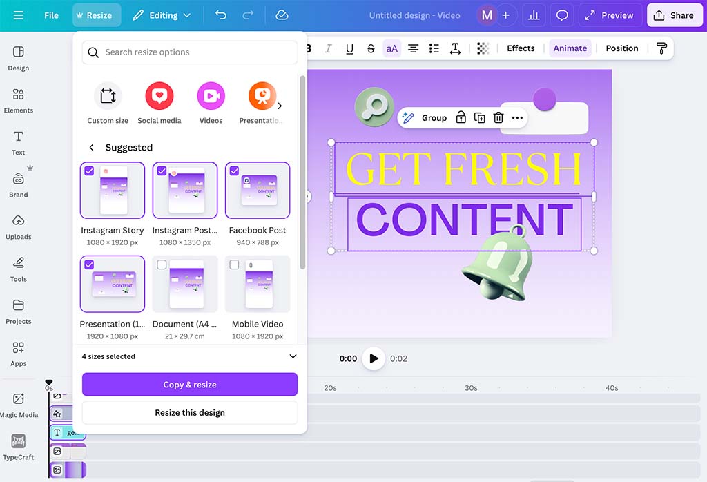Lock the selected group
Image resolution: width=707 pixels, height=482 pixels.
coord(461,117)
